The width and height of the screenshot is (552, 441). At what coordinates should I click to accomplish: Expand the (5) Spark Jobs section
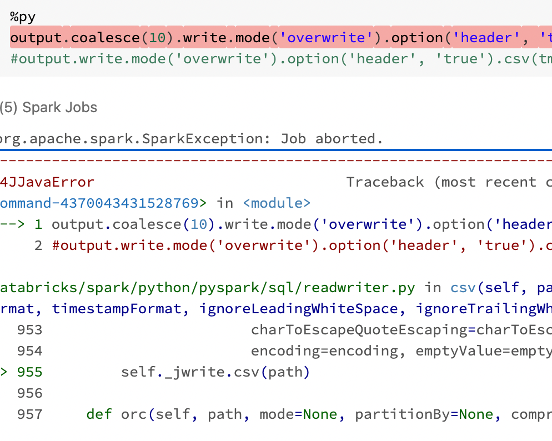coord(49,107)
